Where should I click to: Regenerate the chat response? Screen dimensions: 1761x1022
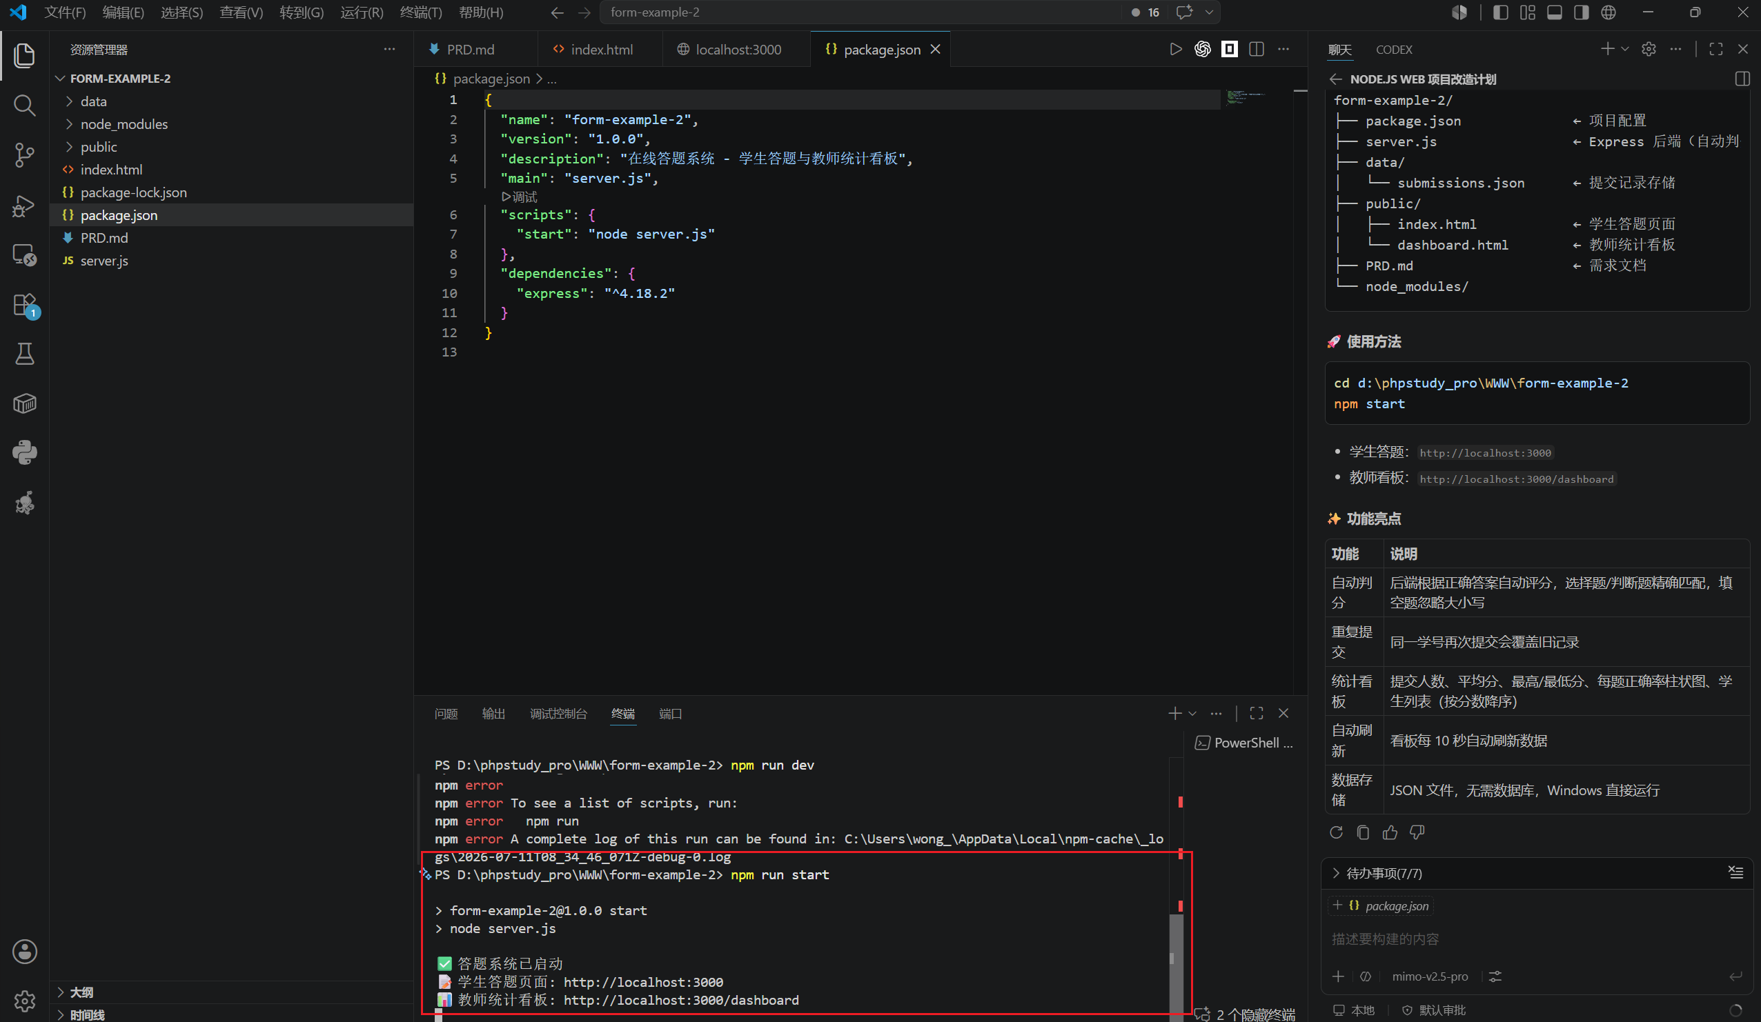click(1336, 832)
